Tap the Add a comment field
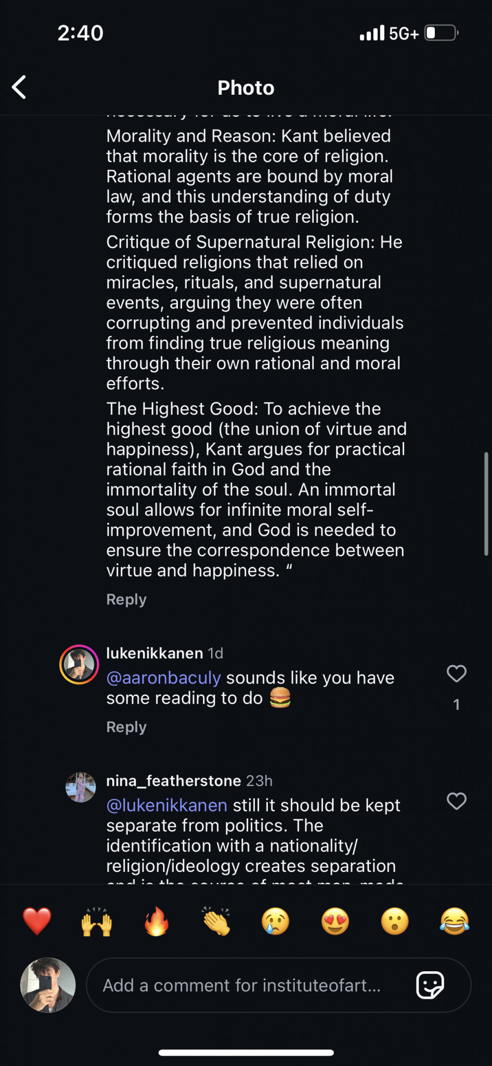 [242, 985]
